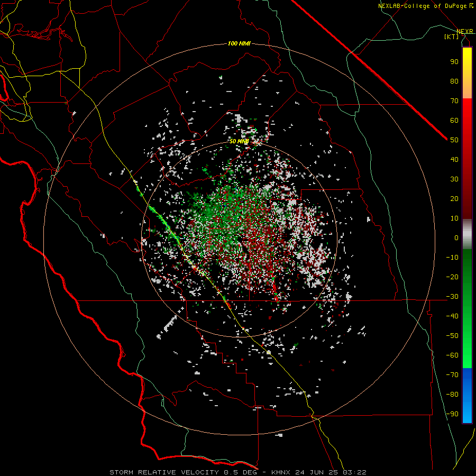Click the NEXLAB-College of DuPage watermark text
The image size is (476, 476).
pyautogui.click(x=425, y=6)
